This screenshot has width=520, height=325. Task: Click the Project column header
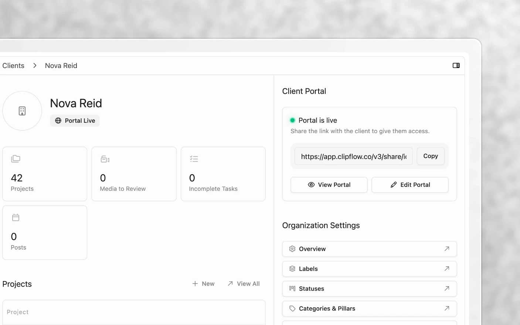pyautogui.click(x=18, y=312)
